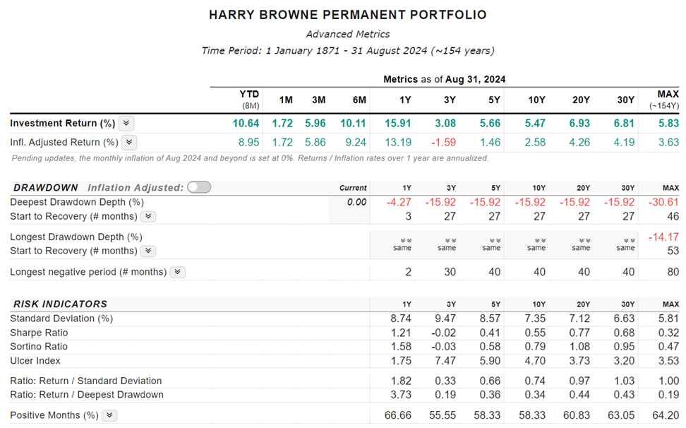
Task: Expand Start to Recovery under Longest Drawdown
Action: (148, 251)
